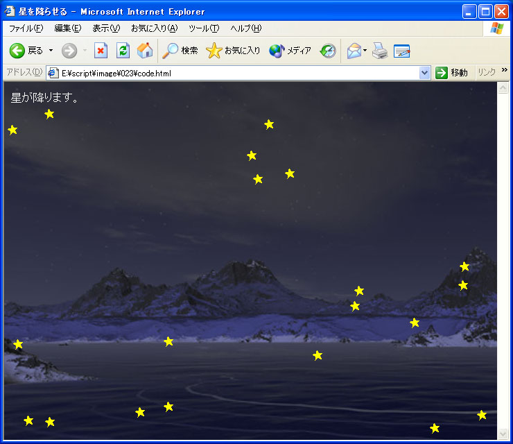Click the Stop loading icon

point(101,51)
